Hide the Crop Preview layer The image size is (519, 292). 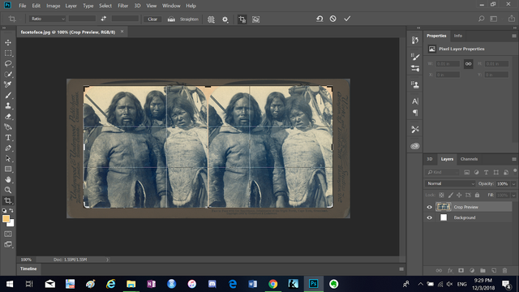[429, 208]
